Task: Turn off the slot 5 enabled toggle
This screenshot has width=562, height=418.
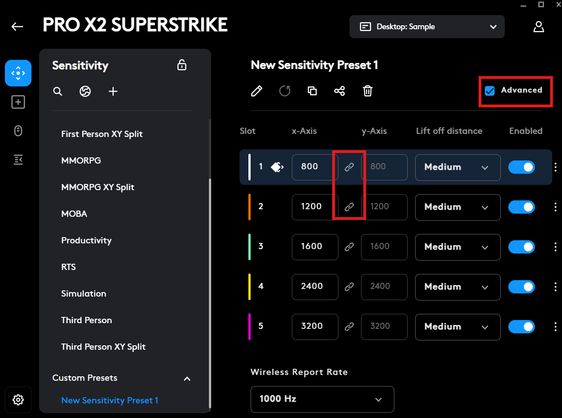Action: coord(522,327)
